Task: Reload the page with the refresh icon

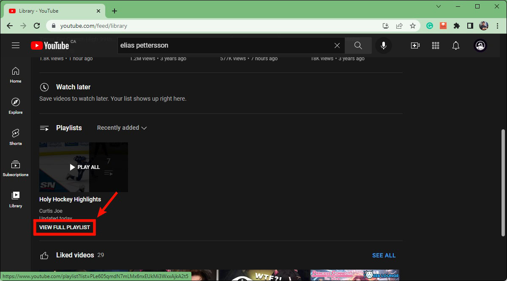Action: coord(37,26)
